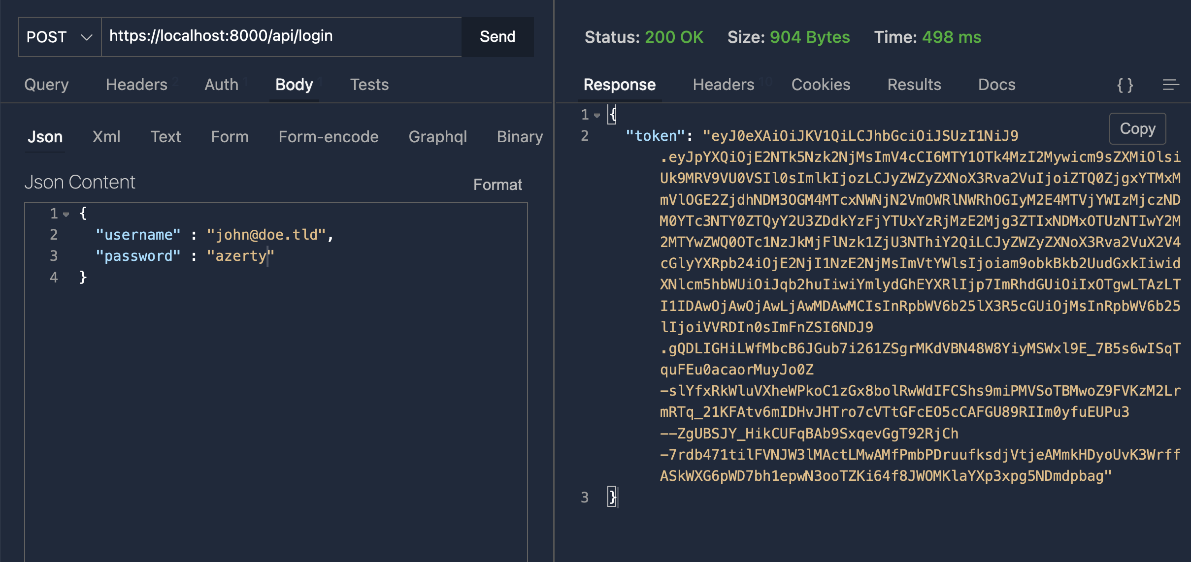This screenshot has height=562, width=1191.
Task: Open the Auth tab
Action: (x=221, y=85)
